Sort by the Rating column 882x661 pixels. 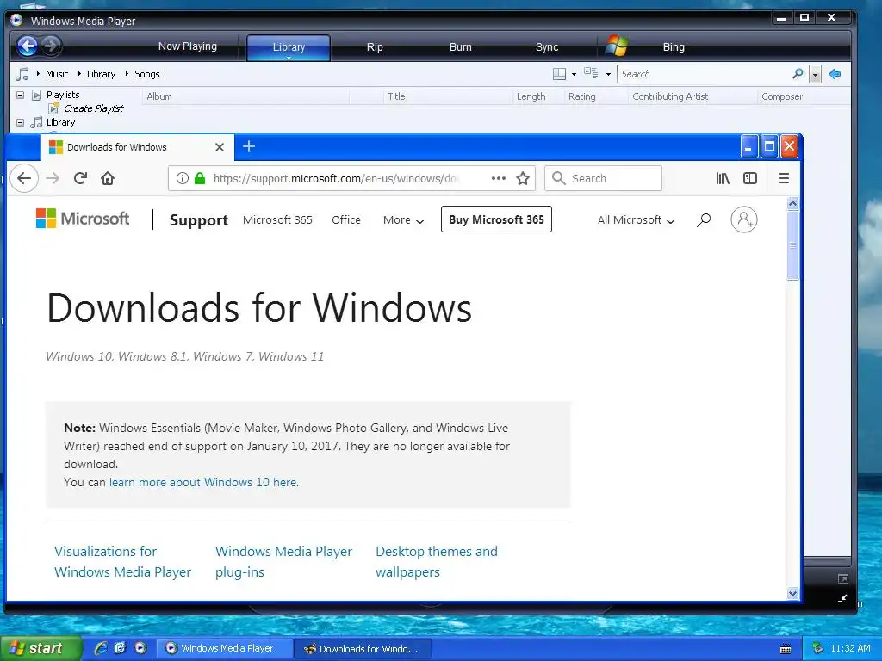[x=581, y=96]
